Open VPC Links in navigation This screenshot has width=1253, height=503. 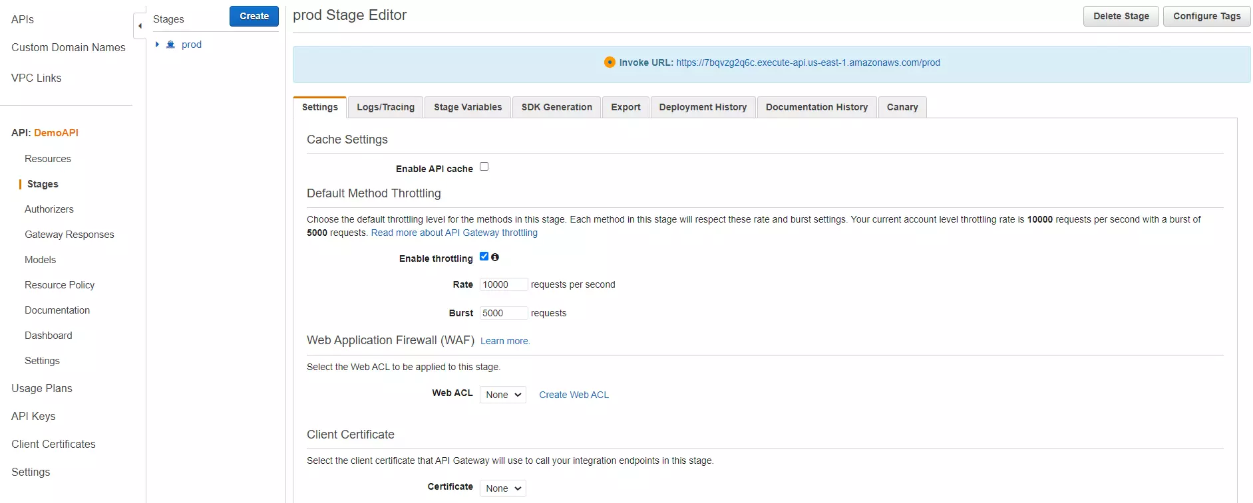36,78
